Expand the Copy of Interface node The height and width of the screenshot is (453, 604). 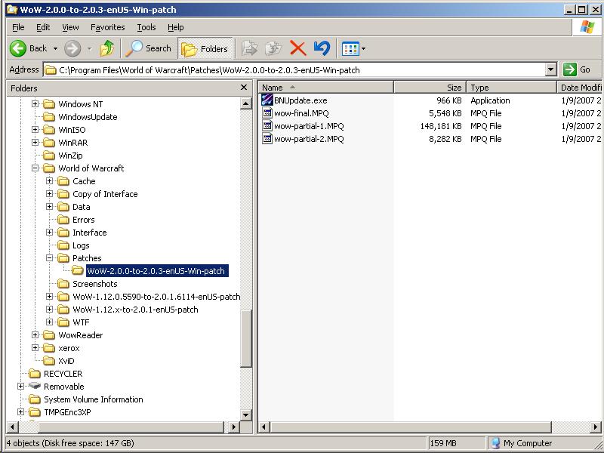(49, 194)
